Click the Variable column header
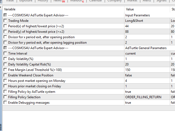The width and height of the screenshot is (175, 131). (x=10, y=9)
